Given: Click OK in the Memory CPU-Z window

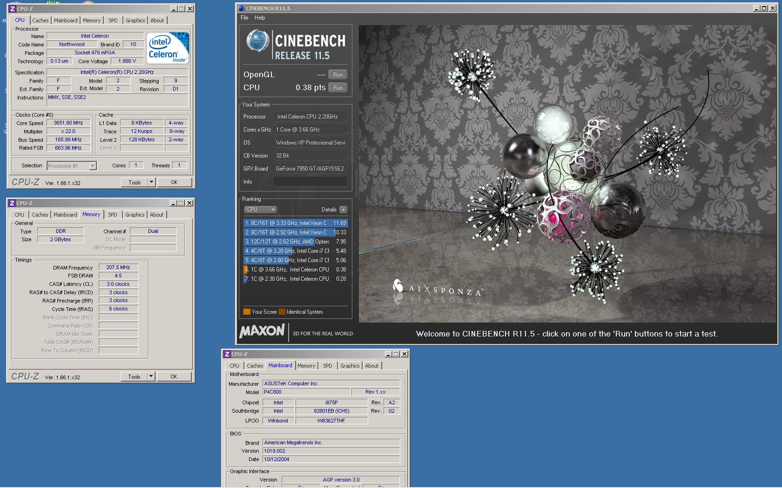Looking at the screenshot, I should (174, 377).
